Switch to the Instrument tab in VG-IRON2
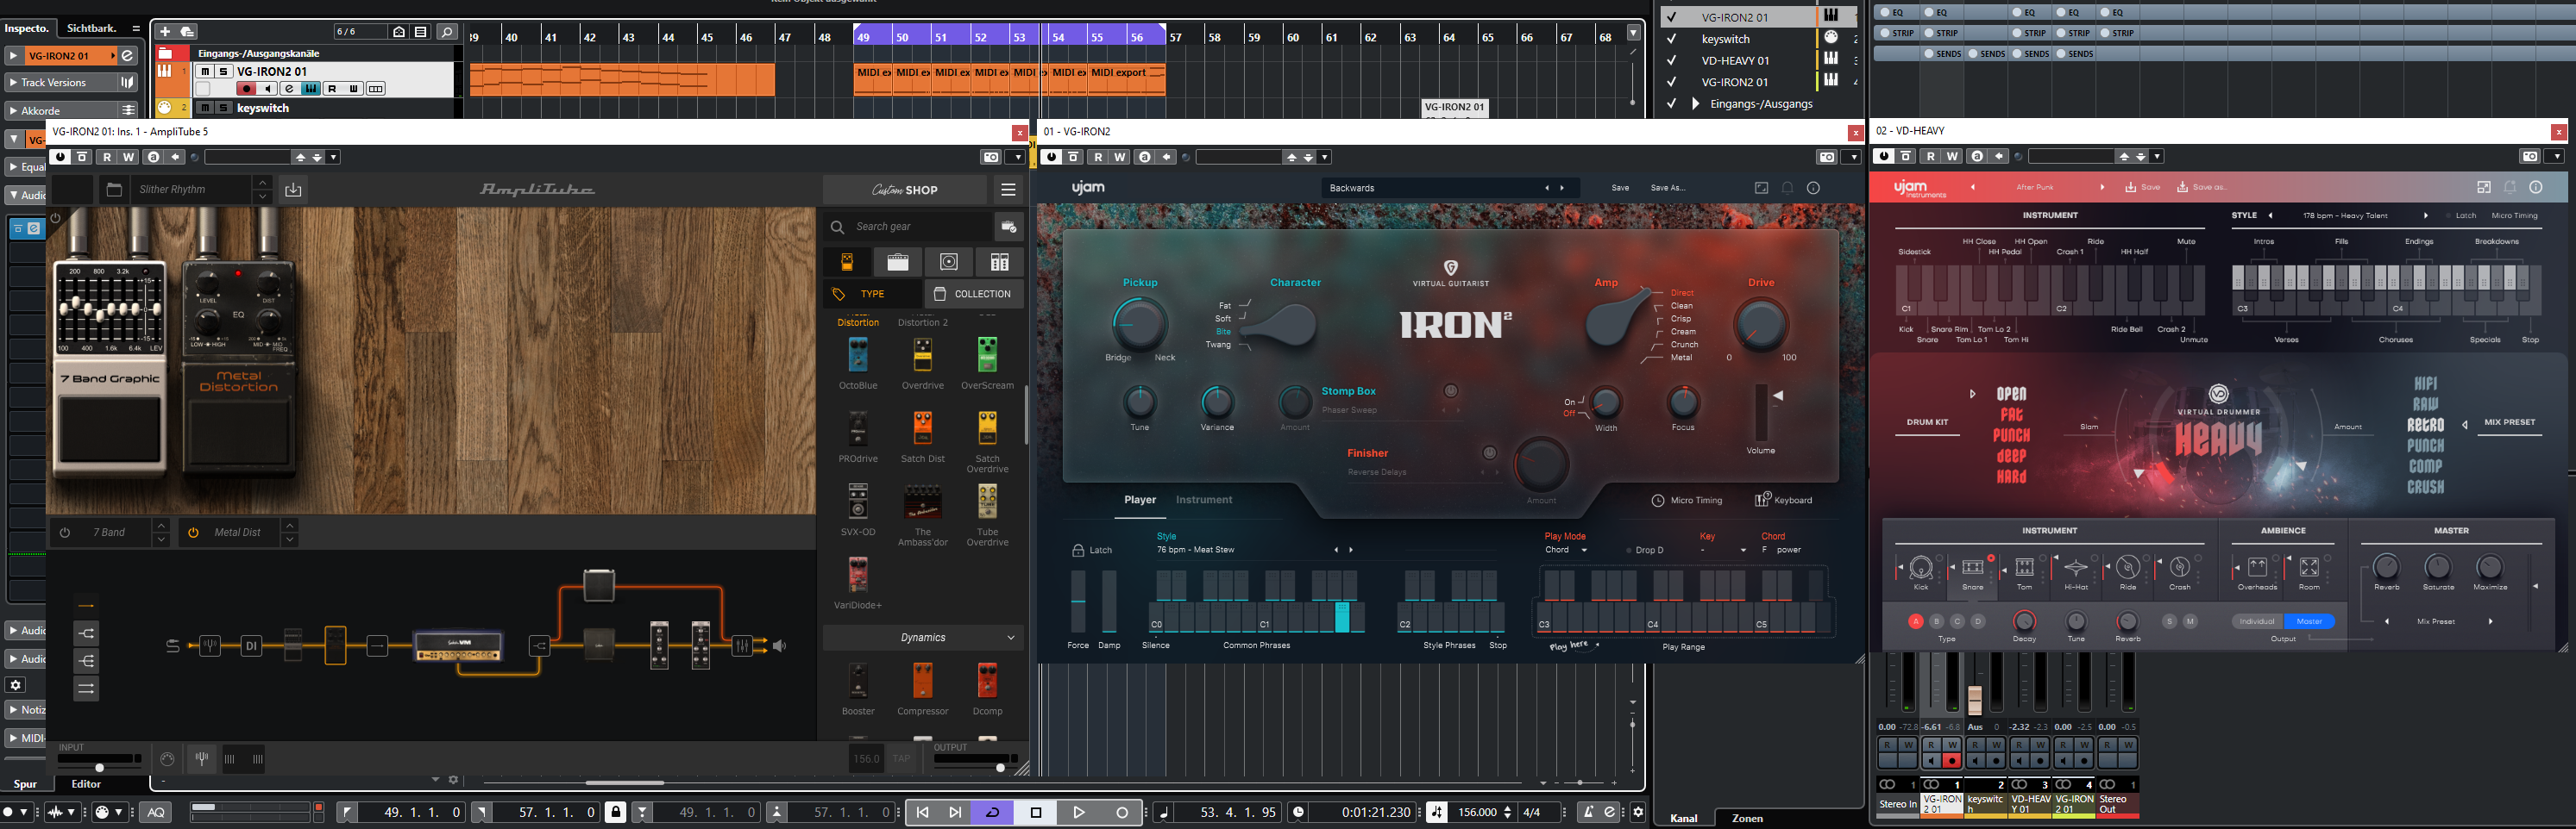Viewport: 2576px width, 829px height. pyautogui.click(x=1204, y=501)
